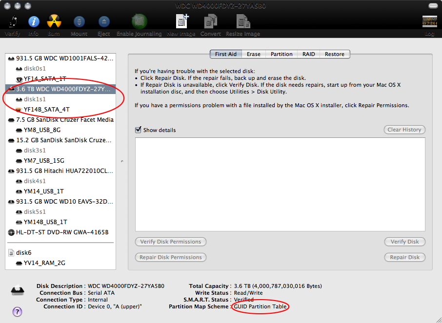Select the 3.6 TB WDC WD4000FDYZ disk
The image size is (442, 323).
pyautogui.click(x=60, y=89)
